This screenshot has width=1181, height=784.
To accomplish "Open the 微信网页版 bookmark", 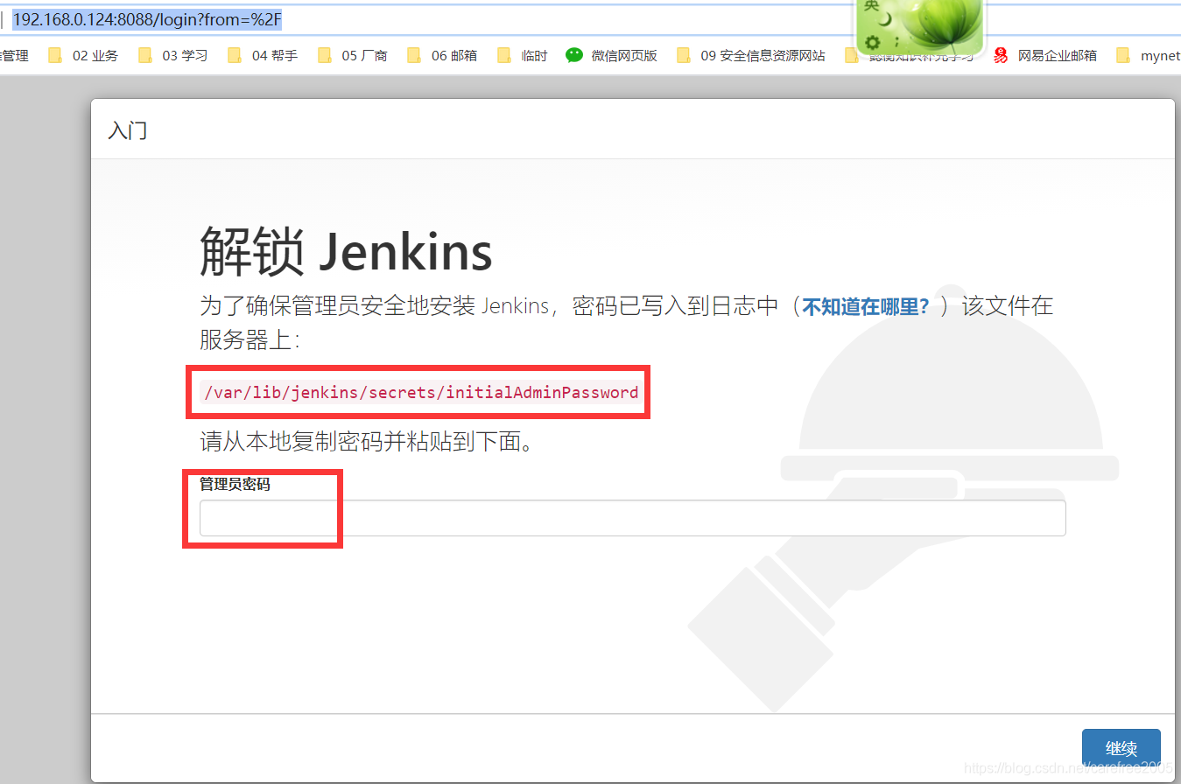I will point(612,55).
